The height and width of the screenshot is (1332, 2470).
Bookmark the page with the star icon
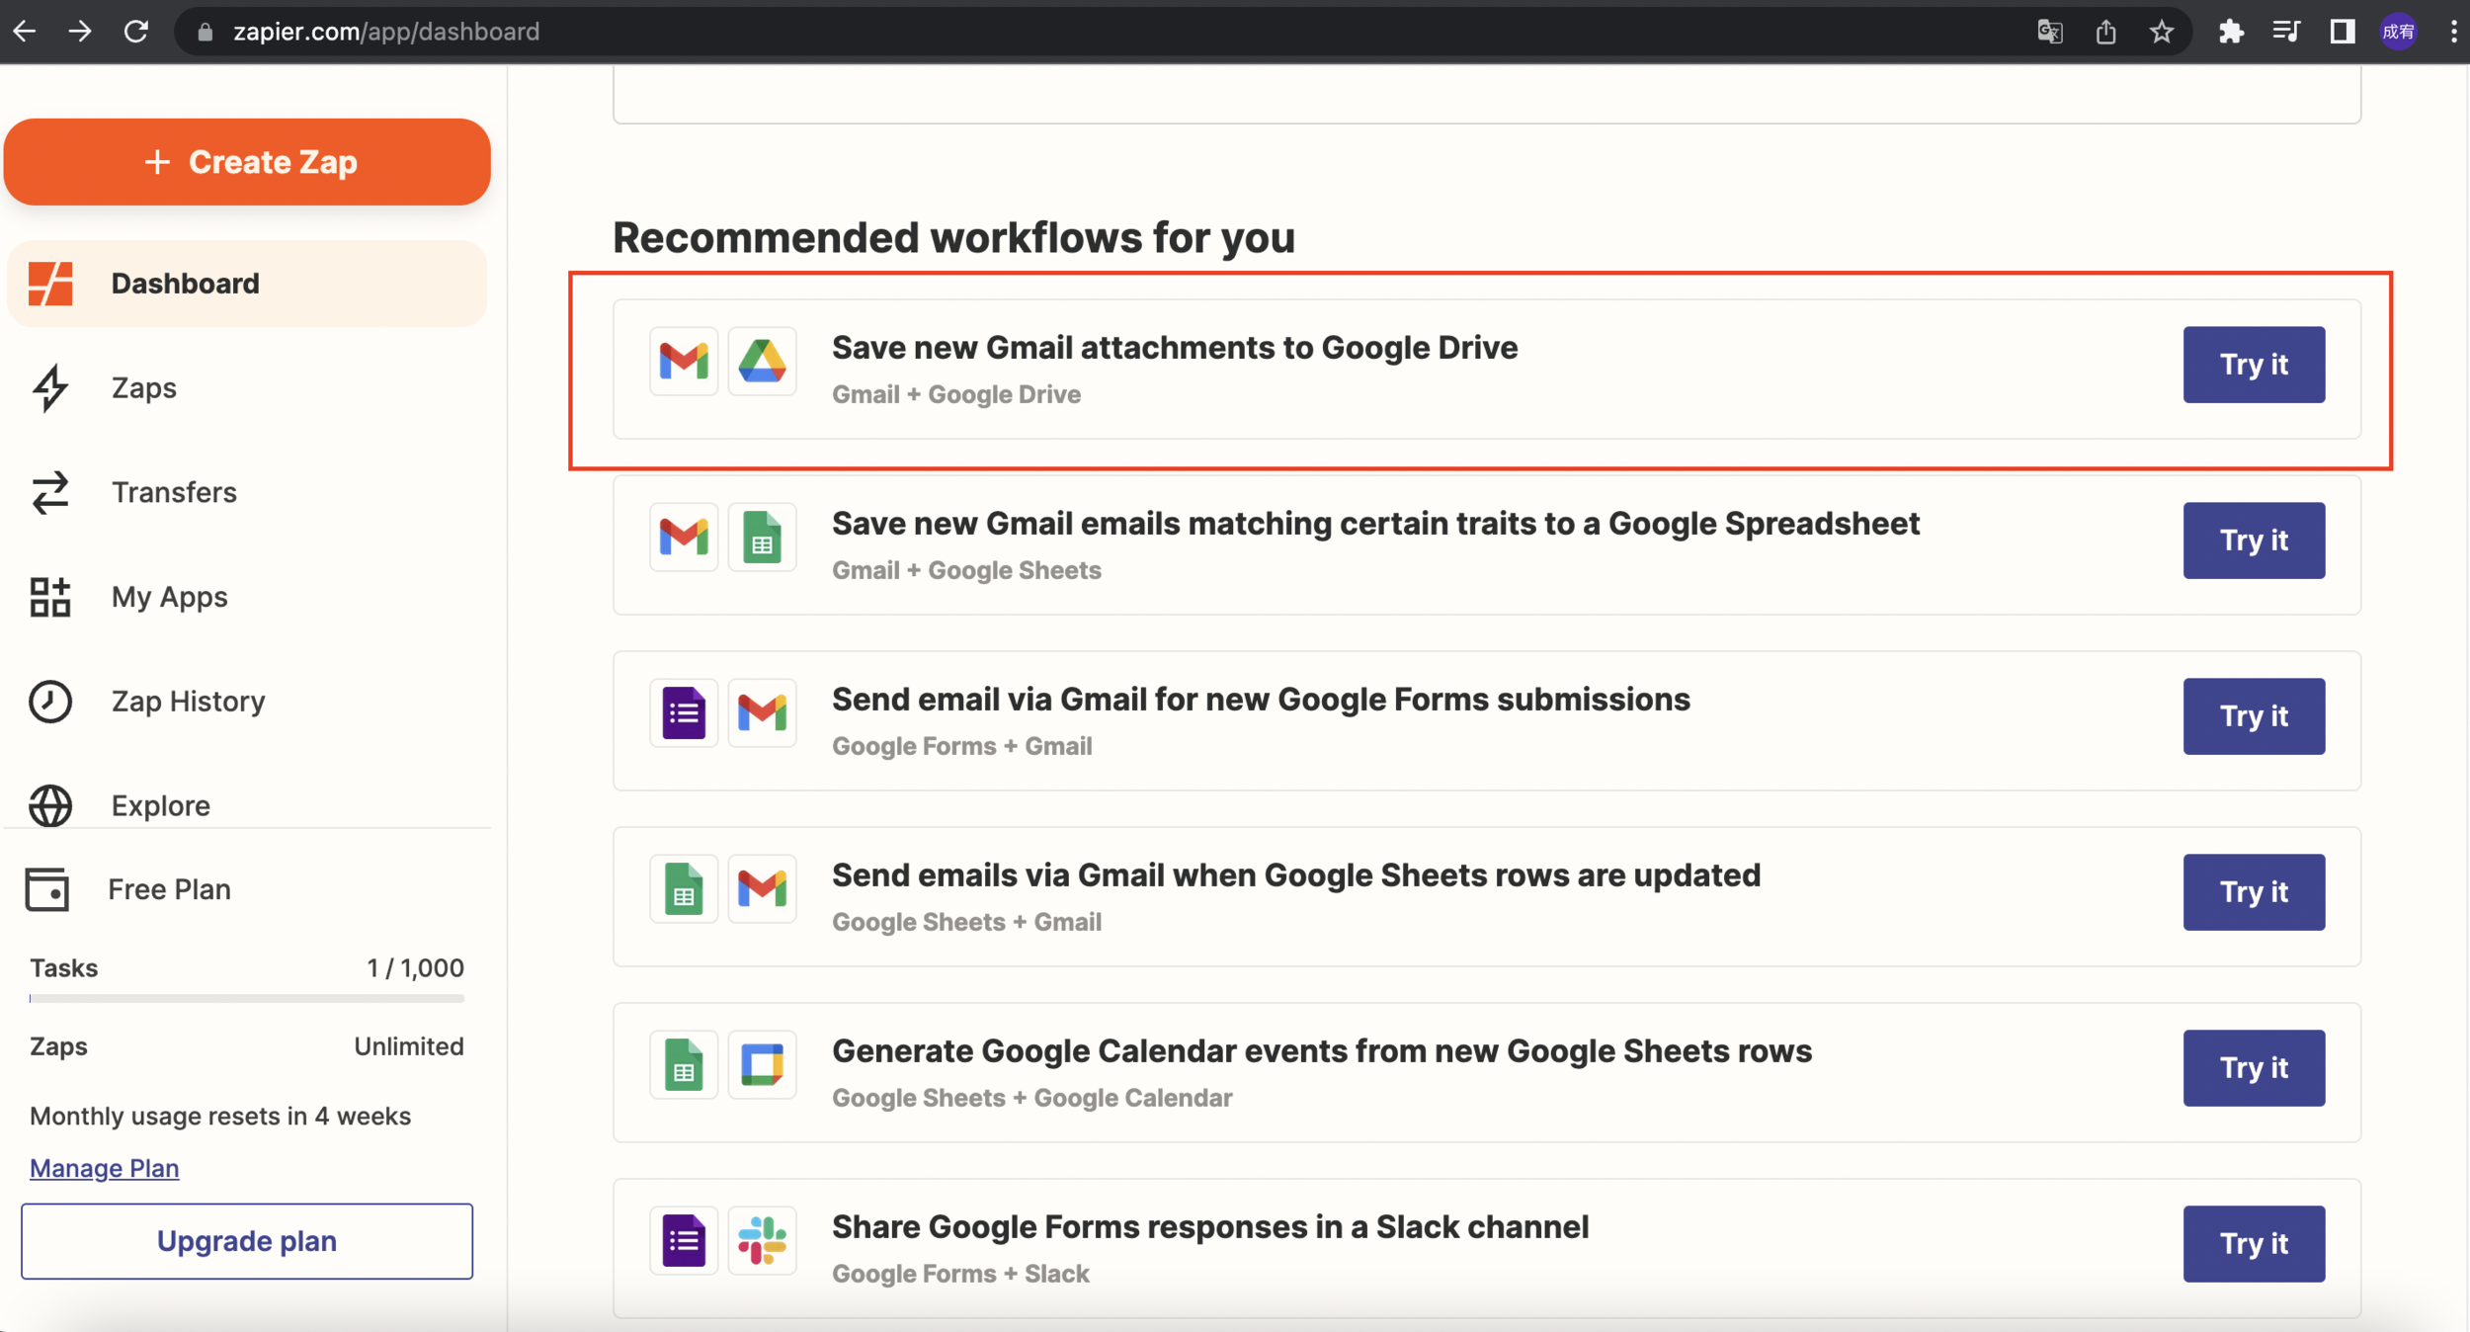[2161, 32]
